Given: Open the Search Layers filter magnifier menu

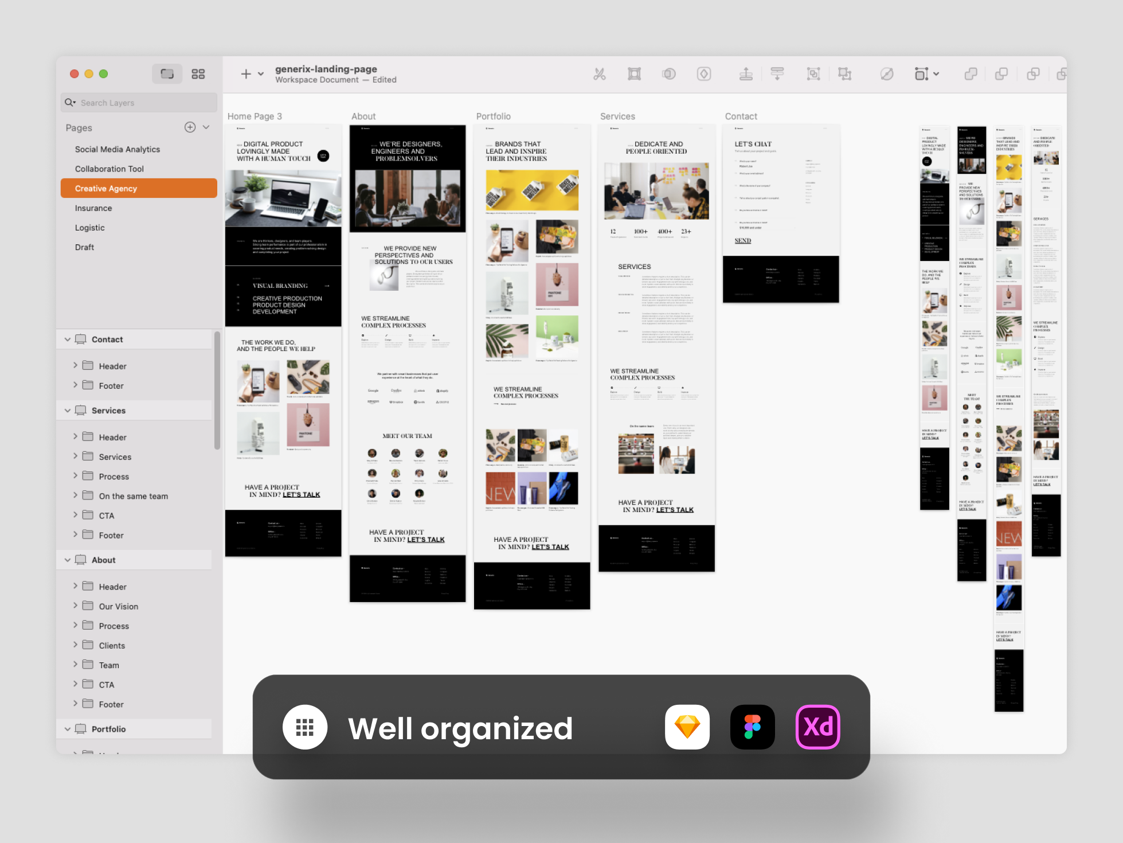Looking at the screenshot, I should tap(70, 102).
